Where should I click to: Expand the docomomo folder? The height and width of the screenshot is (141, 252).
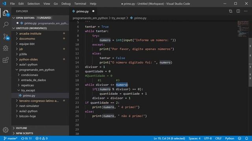click(x=40, y=39)
